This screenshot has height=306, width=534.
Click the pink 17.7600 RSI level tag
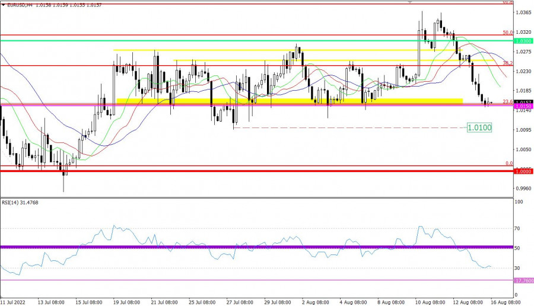coord(523,280)
